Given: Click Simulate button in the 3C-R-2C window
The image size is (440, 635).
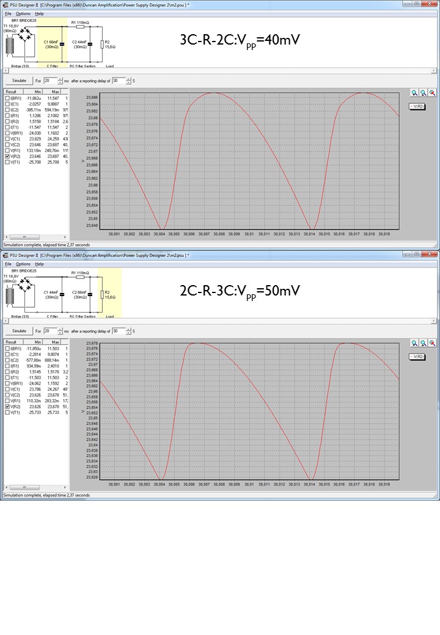Looking at the screenshot, I should point(19,81).
